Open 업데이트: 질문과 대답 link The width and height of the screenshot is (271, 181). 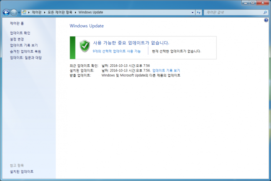(26, 58)
